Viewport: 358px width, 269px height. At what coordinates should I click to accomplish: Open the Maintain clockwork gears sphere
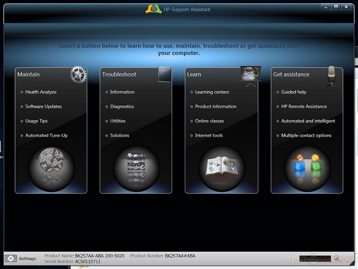click(51, 168)
